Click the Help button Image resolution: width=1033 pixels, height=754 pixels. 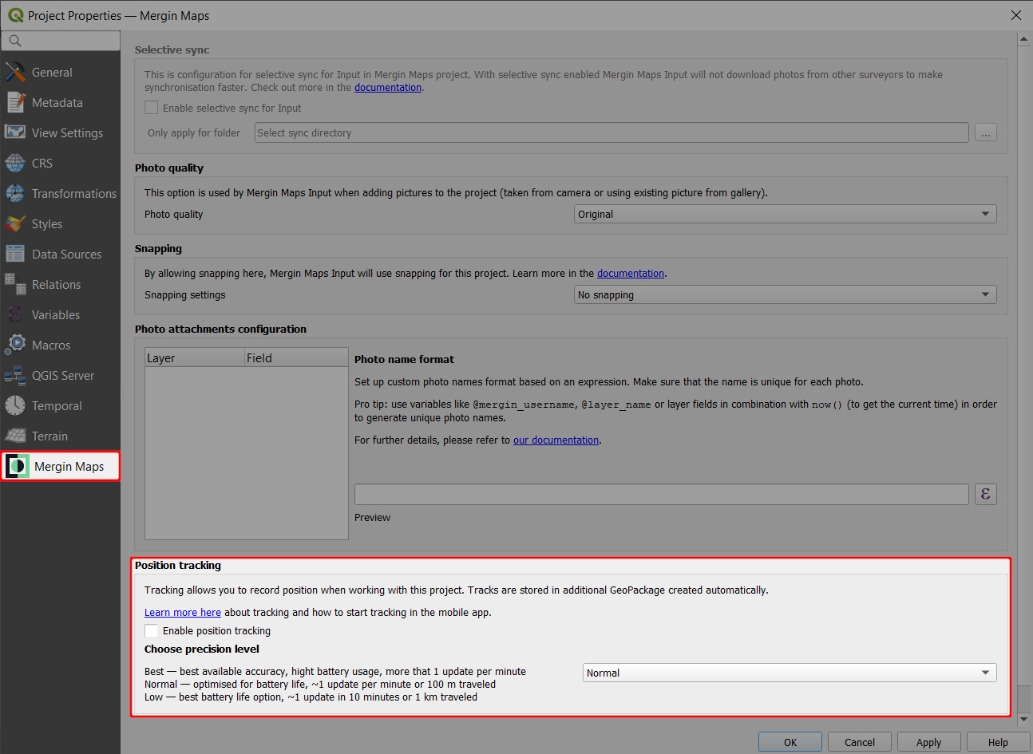point(998,742)
